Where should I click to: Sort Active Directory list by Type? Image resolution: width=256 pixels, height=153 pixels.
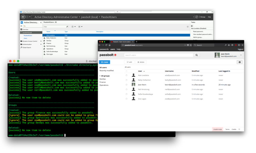(x=66, y=32)
